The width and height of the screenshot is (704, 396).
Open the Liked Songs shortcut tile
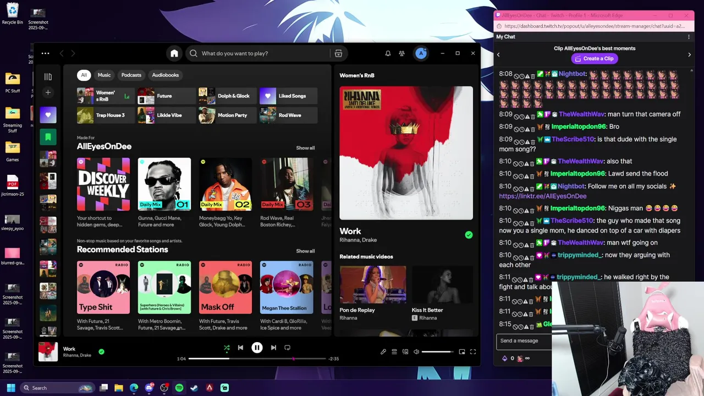288,96
